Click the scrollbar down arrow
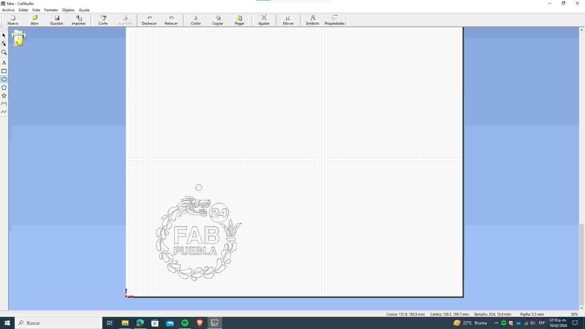 click(x=582, y=308)
